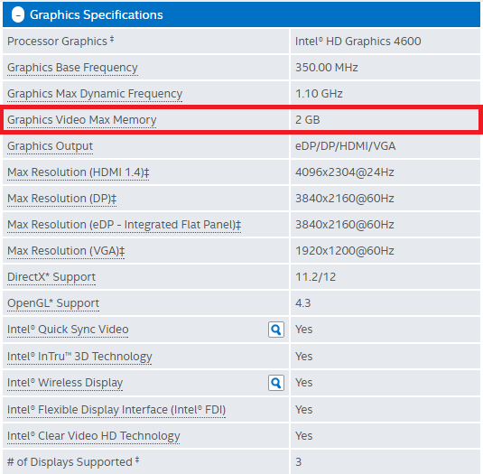This screenshot has height=474, width=483.
Task: Select Yes in the Clear Video HD Technology row
Action: coord(303,436)
